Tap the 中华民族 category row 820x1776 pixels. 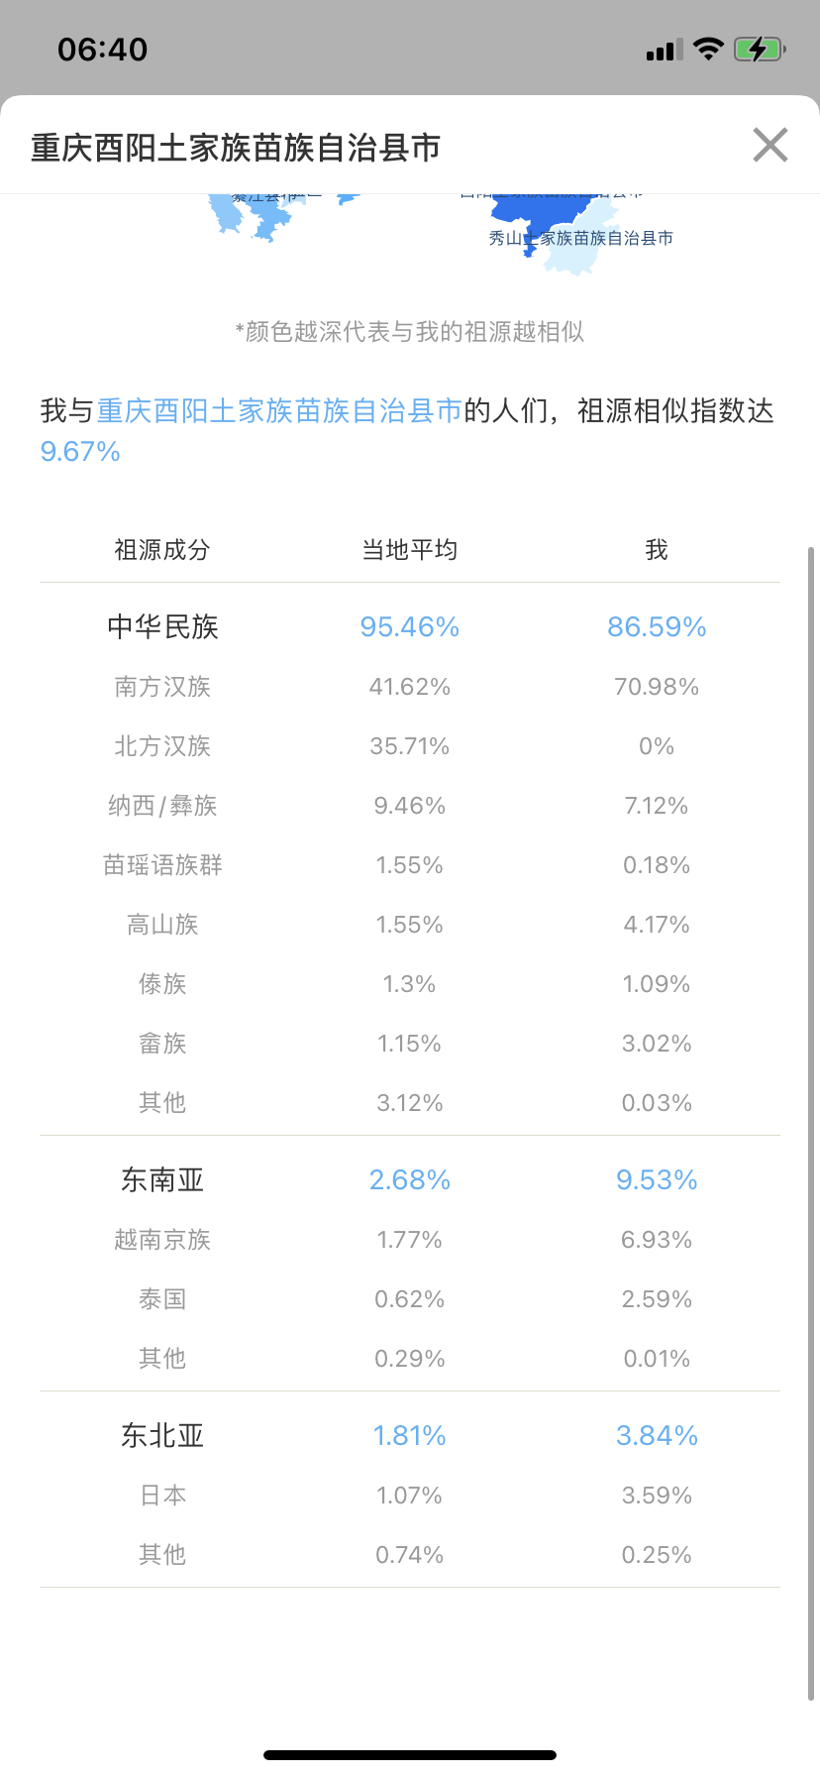(410, 626)
